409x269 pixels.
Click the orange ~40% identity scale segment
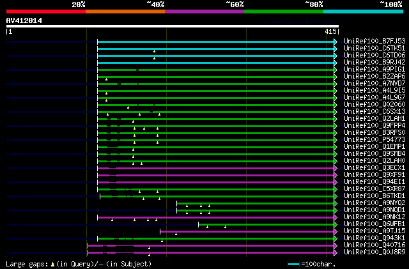coord(125,12)
